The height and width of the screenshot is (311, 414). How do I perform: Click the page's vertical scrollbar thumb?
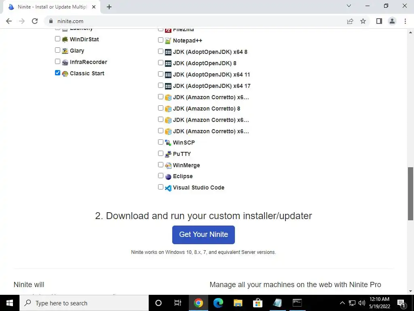pyautogui.click(x=411, y=194)
